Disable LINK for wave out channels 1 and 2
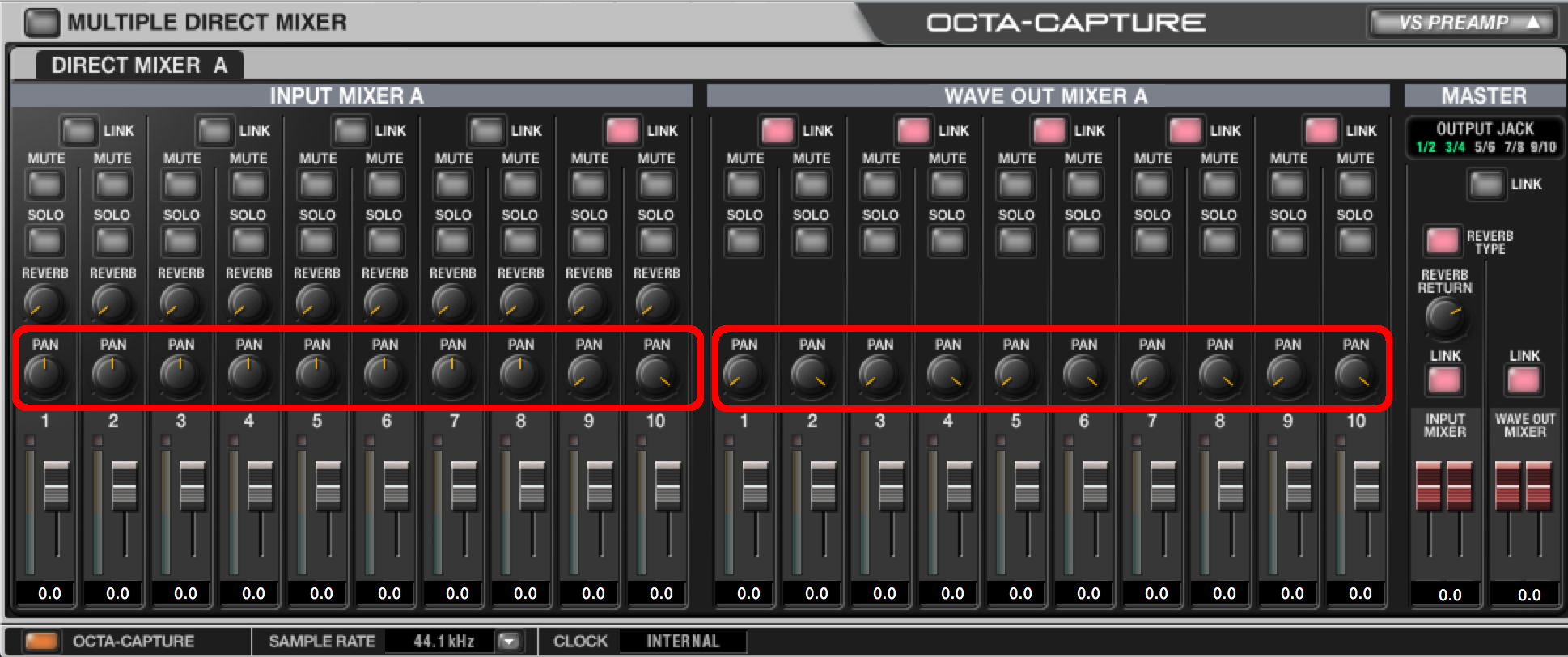 click(778, 130)
